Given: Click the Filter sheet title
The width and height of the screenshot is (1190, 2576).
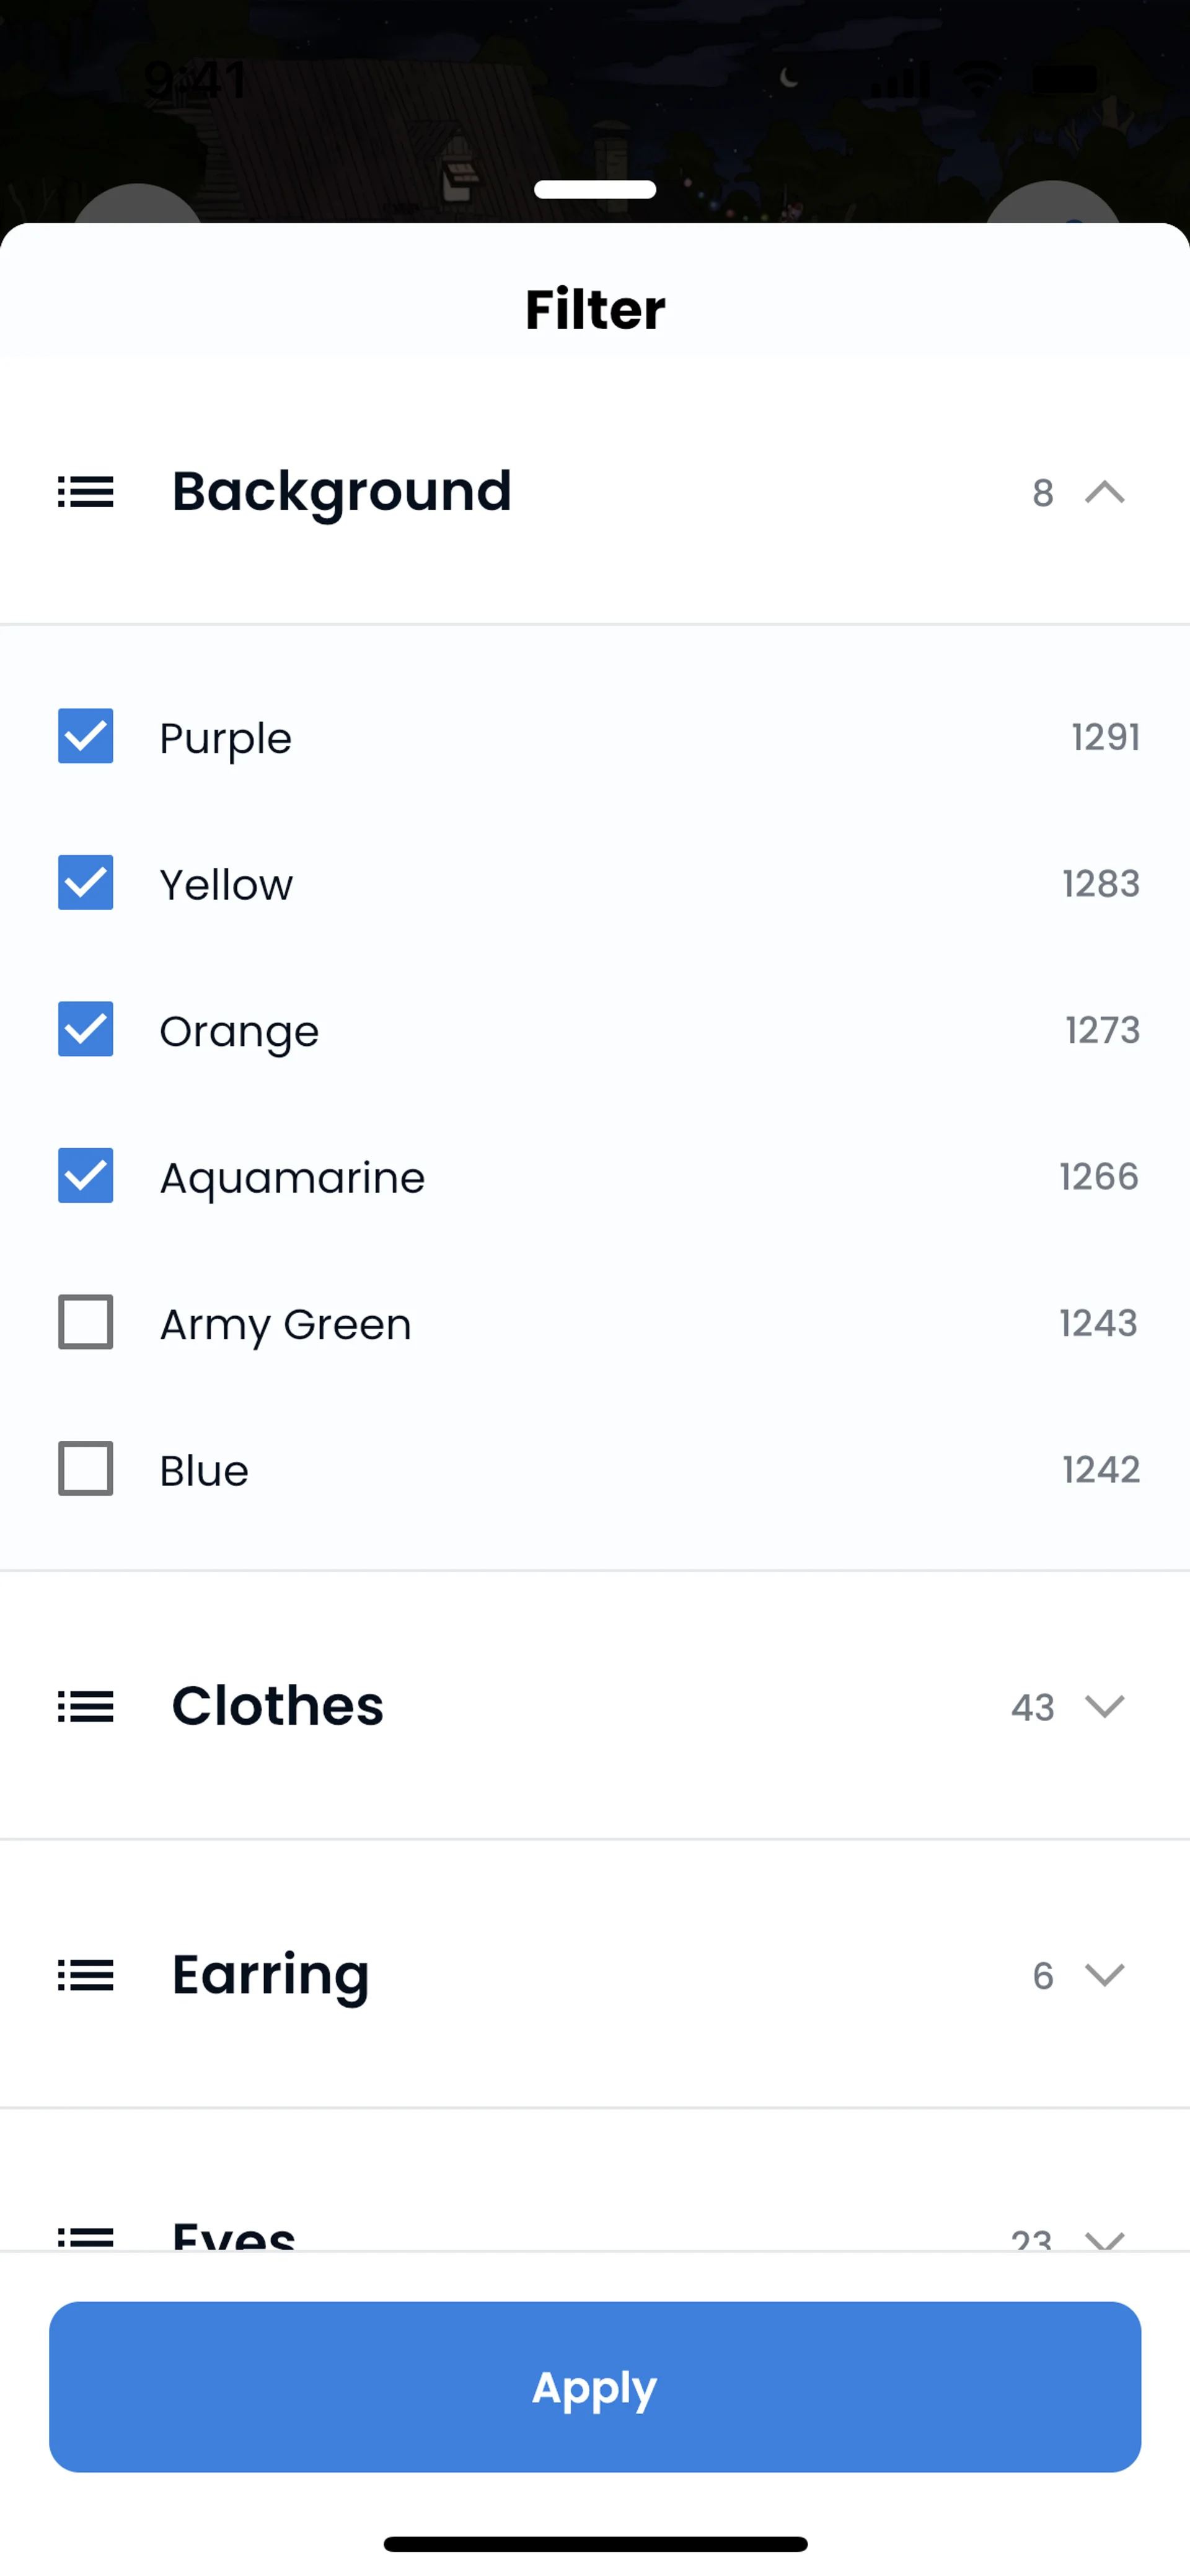Looking at the screenshot, I should click(x=595, y=310).
